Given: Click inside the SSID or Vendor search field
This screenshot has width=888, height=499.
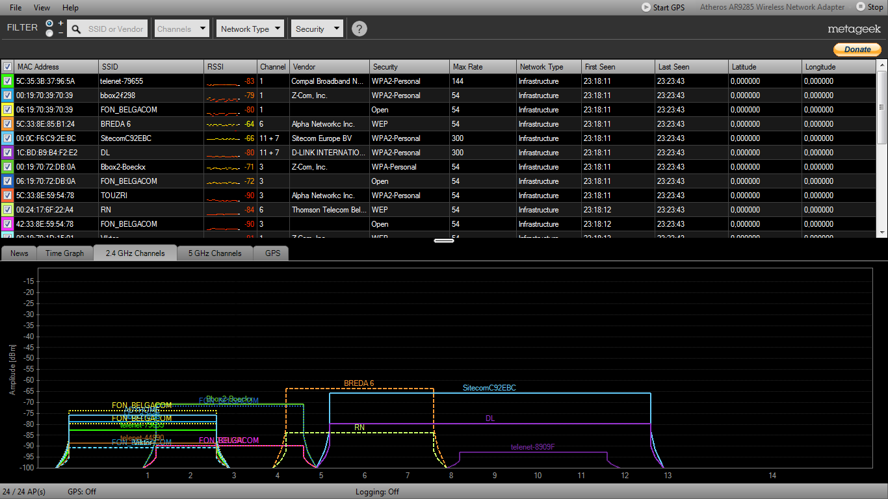Looking at the screenshot, I should coord(116,29).
